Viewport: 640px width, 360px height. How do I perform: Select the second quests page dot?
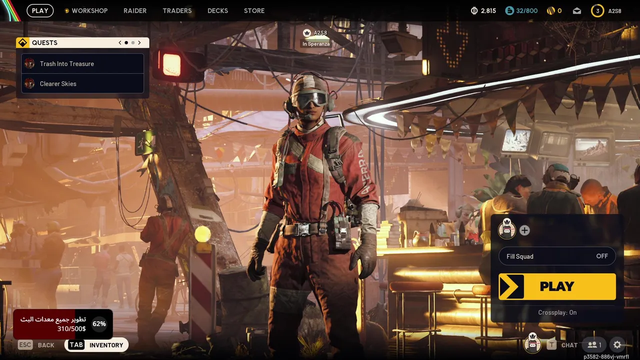(132, 43)
